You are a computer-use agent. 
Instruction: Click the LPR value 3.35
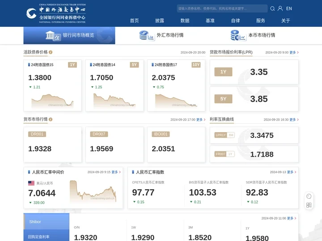point(259,72)
